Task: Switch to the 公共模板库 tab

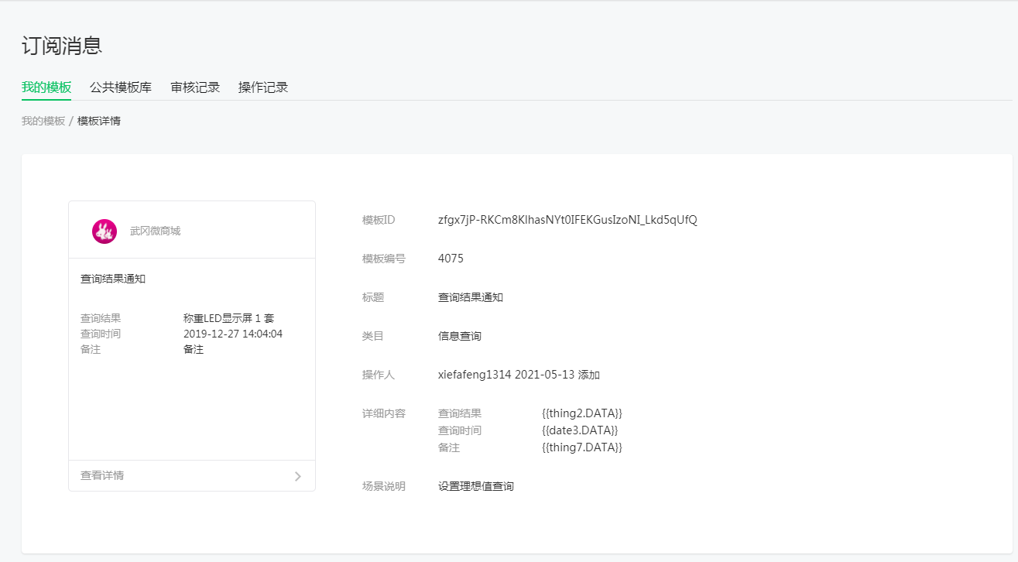Action: [x=121, y=87]
